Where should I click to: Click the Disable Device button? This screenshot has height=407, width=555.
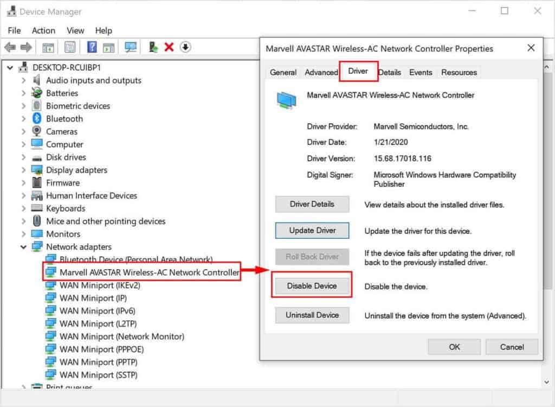pos(312,287)
